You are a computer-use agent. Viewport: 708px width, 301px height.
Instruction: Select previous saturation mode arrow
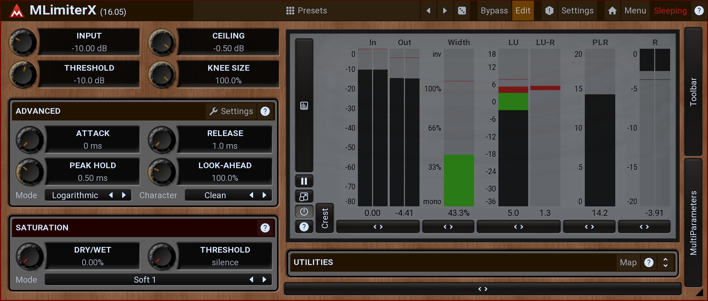coord(252,279)
